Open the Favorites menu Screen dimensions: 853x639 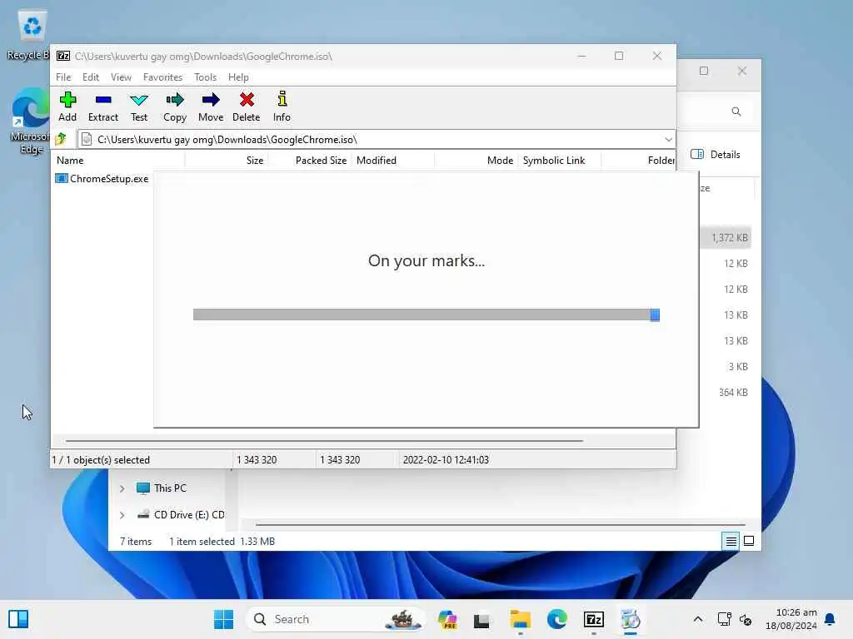162,77
